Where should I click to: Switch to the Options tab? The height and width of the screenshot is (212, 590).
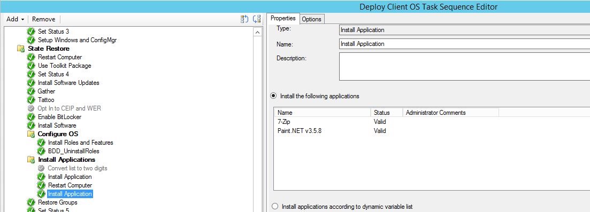(311, 19)
